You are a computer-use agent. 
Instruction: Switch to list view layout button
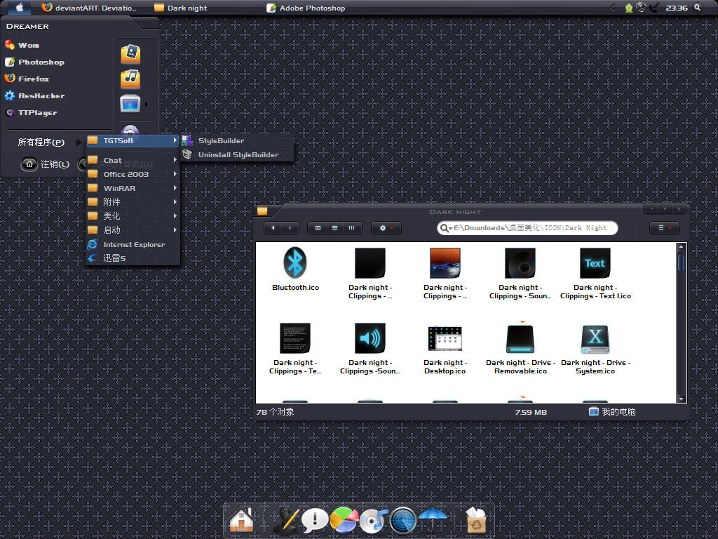coord(334,228)
